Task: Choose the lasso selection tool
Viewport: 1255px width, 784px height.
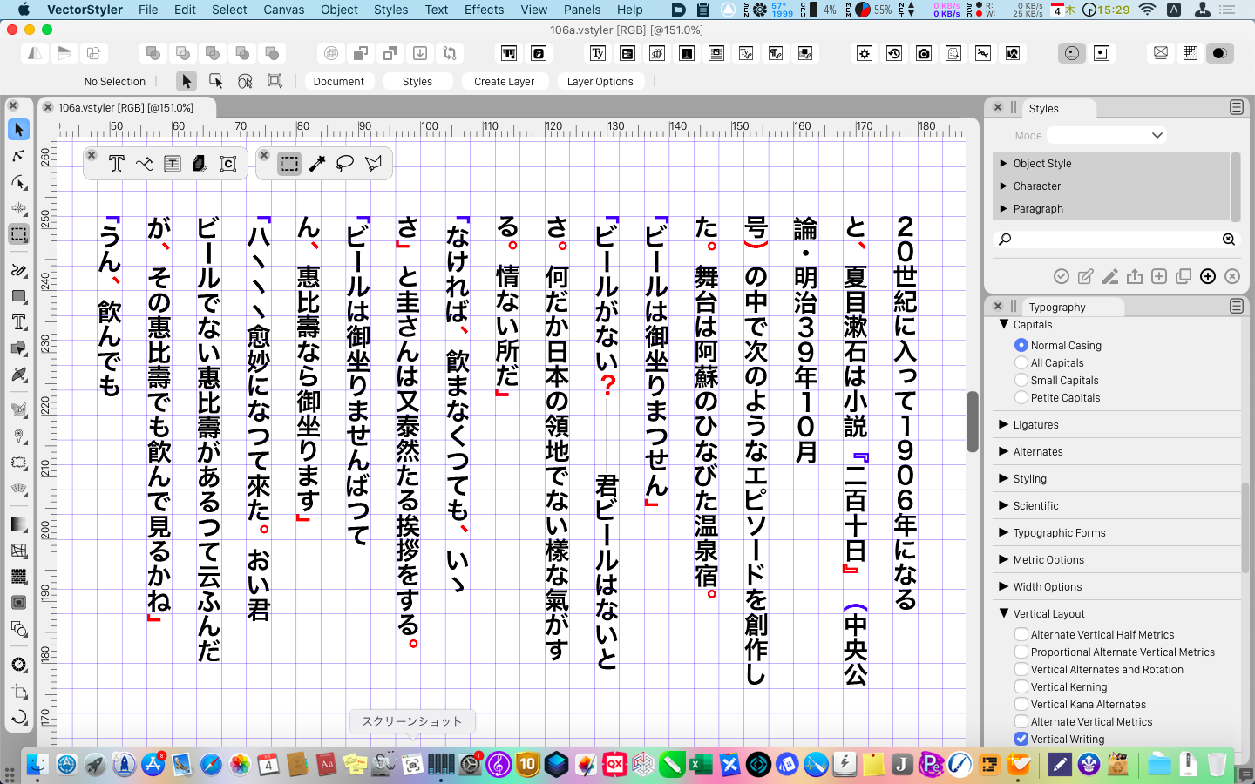Action: (x=345, y=164)
